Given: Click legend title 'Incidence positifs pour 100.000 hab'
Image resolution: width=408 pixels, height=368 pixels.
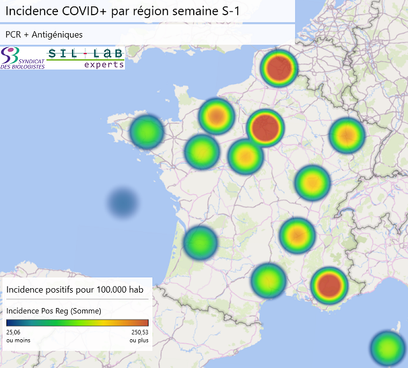Looking at the screenshot, I should pos(75,290).
